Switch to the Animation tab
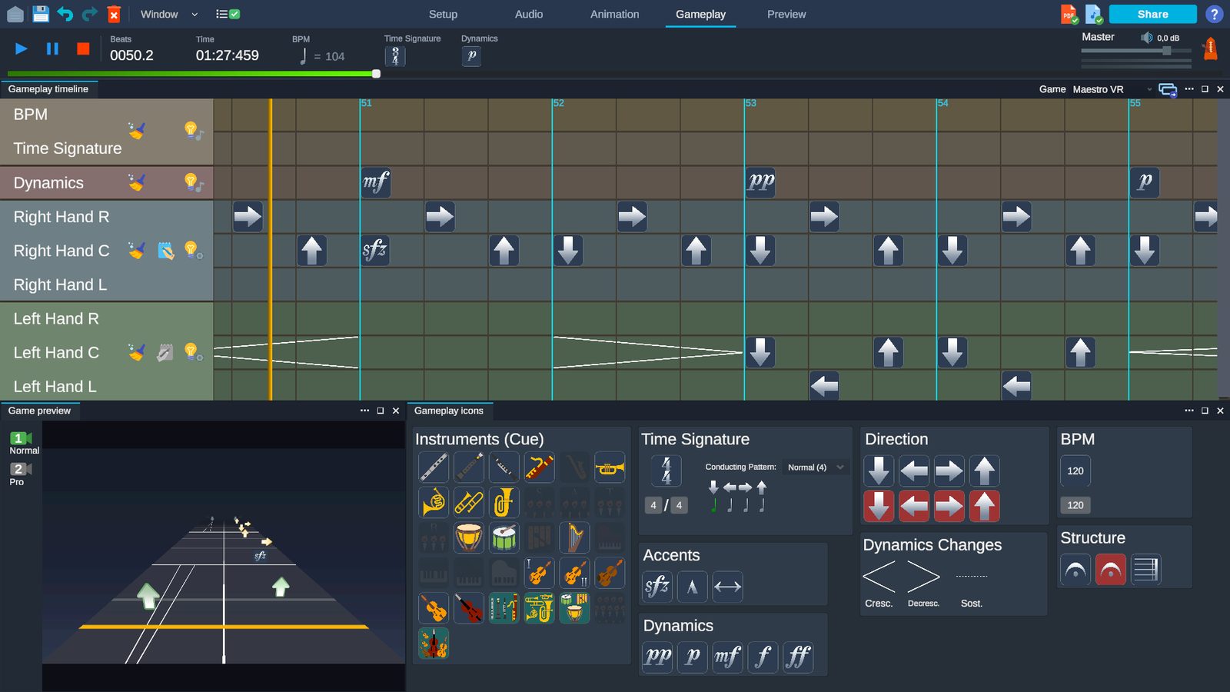 click(614, 14)
